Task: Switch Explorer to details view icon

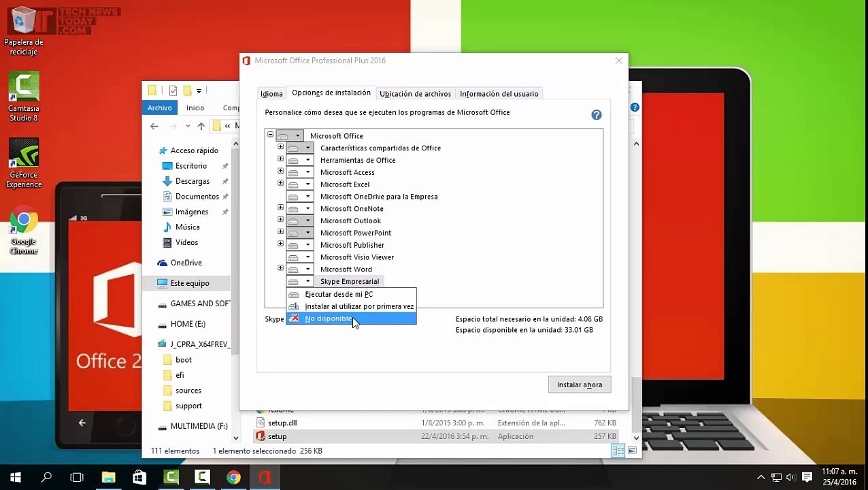Action: pos(618,451)
